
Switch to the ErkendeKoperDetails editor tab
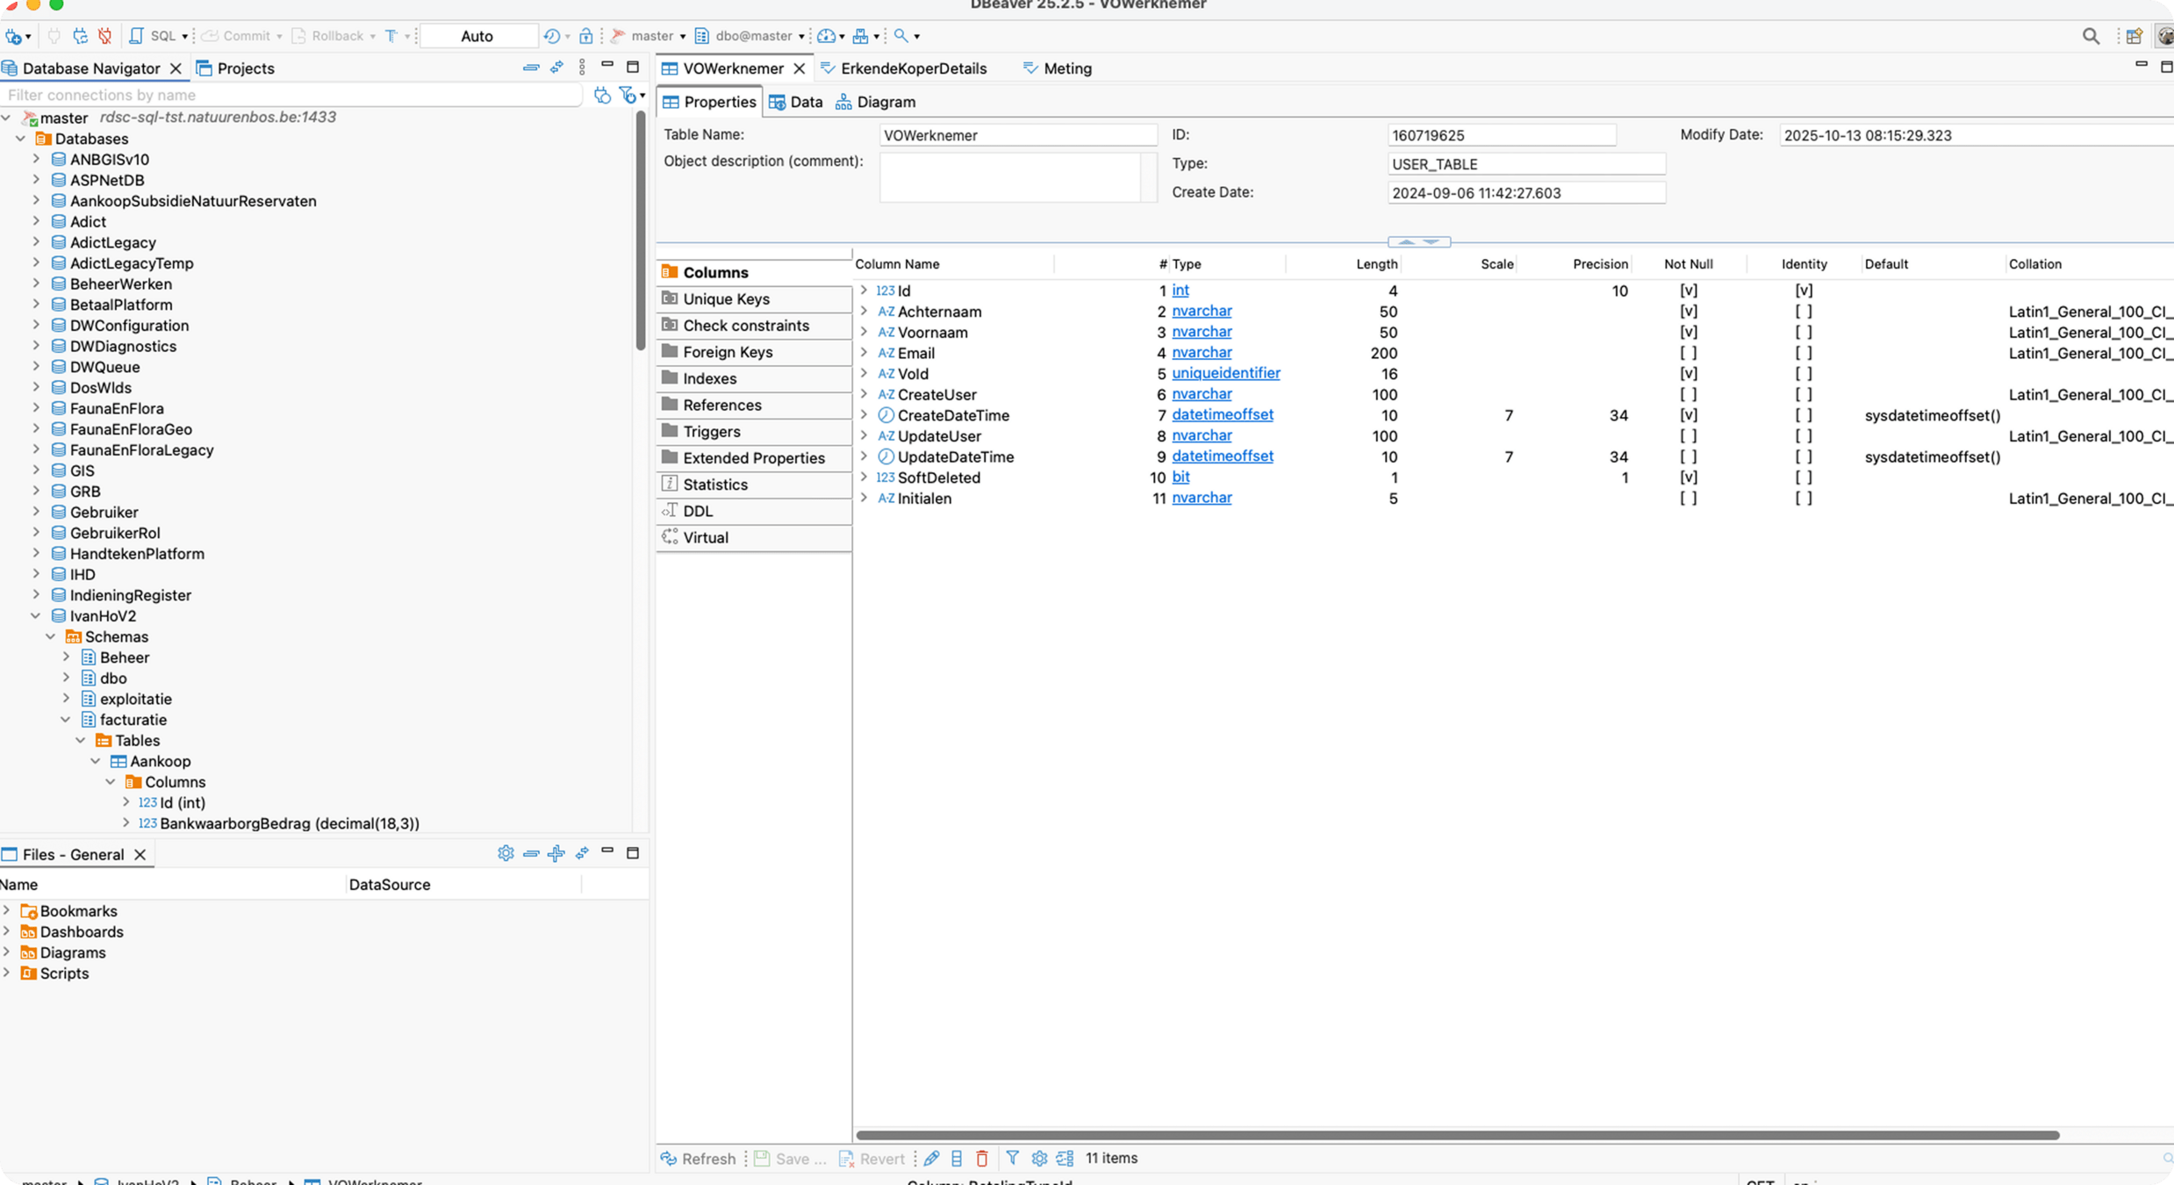913,68
